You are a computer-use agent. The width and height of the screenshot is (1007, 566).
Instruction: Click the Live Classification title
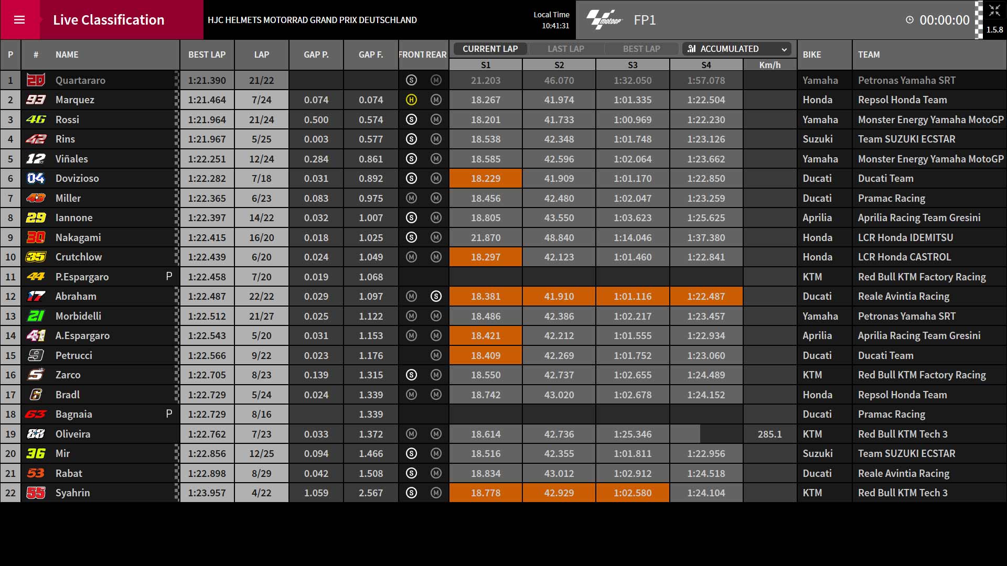(x=109, y=20)
